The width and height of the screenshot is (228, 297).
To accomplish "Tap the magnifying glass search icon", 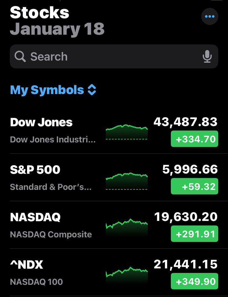I will [x=20, y=57].
